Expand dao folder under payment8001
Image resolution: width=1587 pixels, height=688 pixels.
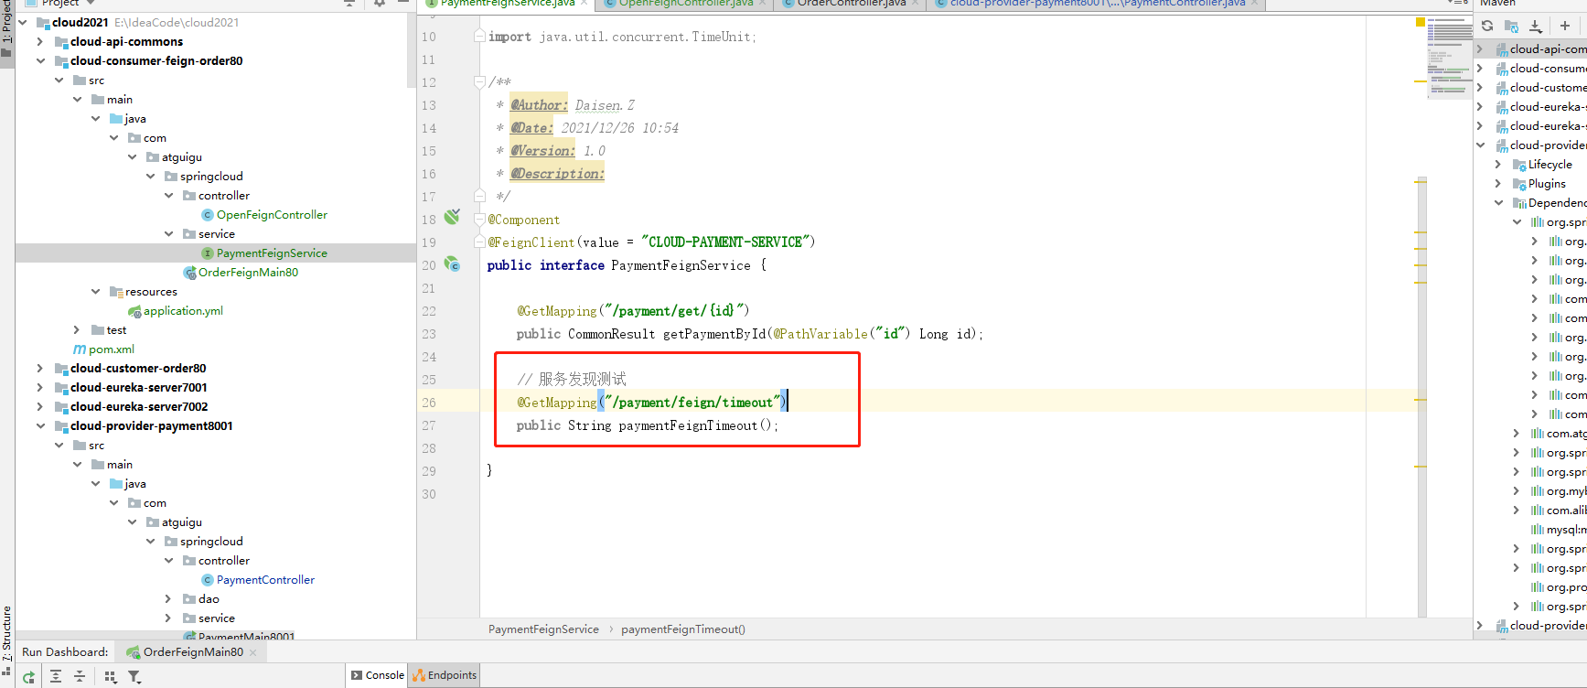pos(167,599)
